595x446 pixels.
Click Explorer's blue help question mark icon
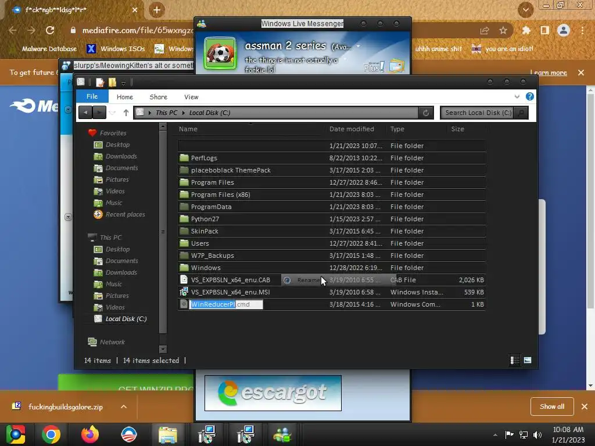pyautogui.click(x=530, y=96)
